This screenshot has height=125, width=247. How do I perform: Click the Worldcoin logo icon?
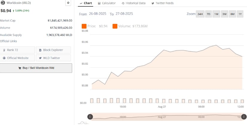coord(3,3)
